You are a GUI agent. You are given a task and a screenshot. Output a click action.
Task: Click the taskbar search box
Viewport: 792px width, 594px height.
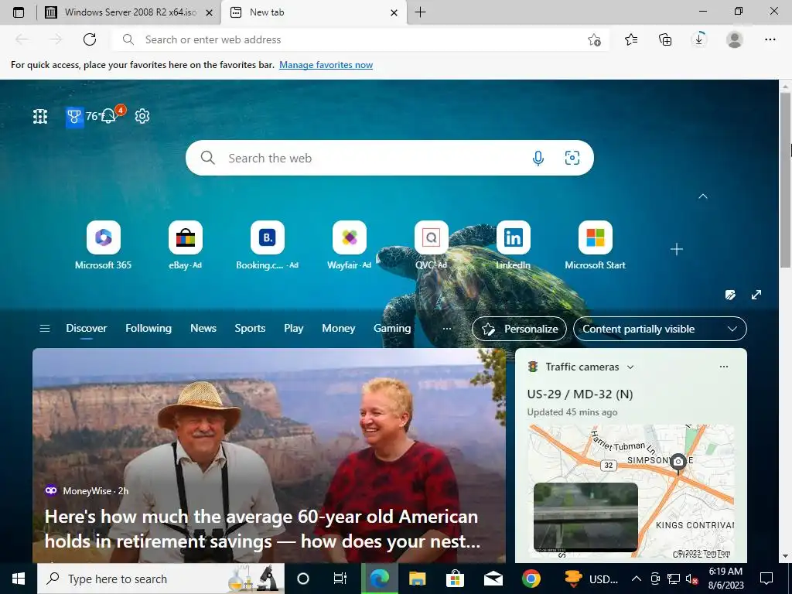(x=161, y=579)
